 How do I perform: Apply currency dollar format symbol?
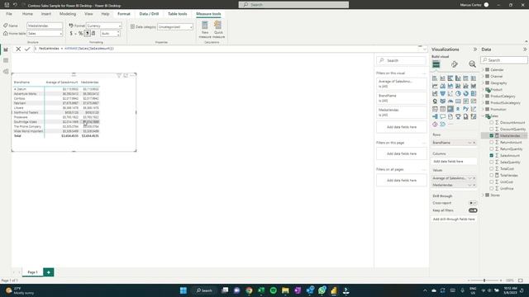tap(71, 33)
